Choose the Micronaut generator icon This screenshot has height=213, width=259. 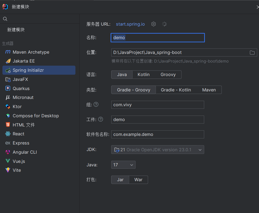click(x=8, y=97)
